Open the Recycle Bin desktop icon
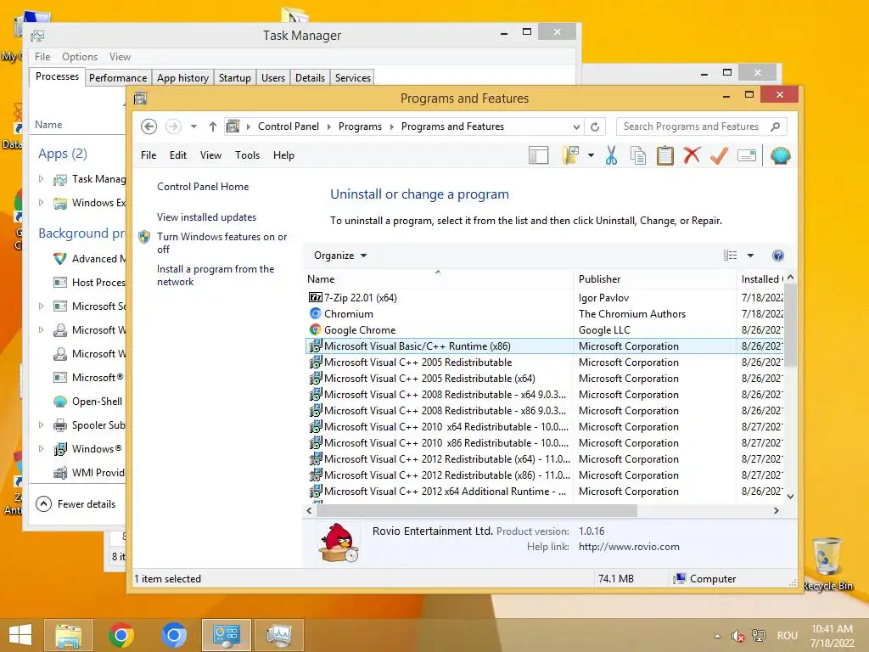 pos(827,564)
